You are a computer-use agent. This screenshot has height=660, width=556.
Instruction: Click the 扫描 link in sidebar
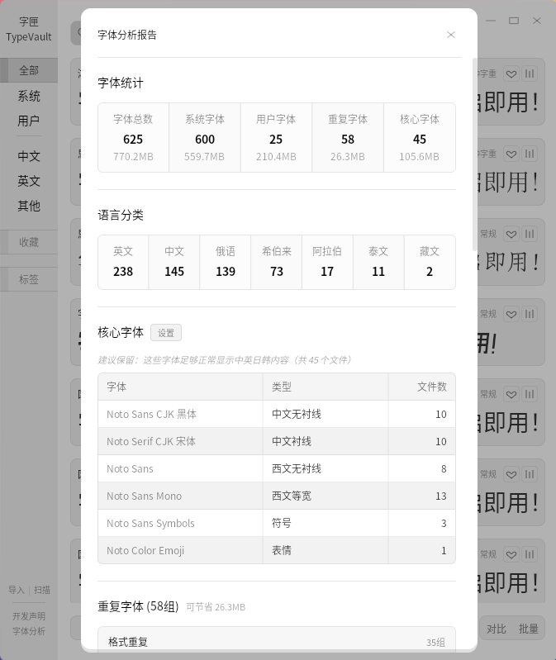[x=42, y=590]
